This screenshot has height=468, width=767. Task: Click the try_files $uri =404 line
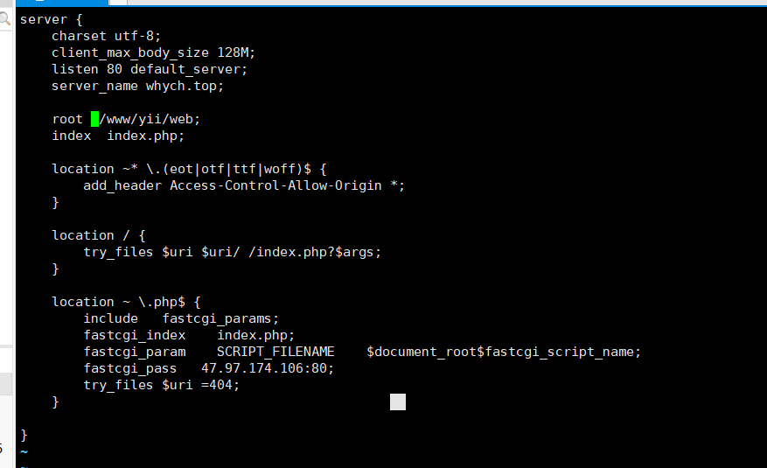[161, 385]
